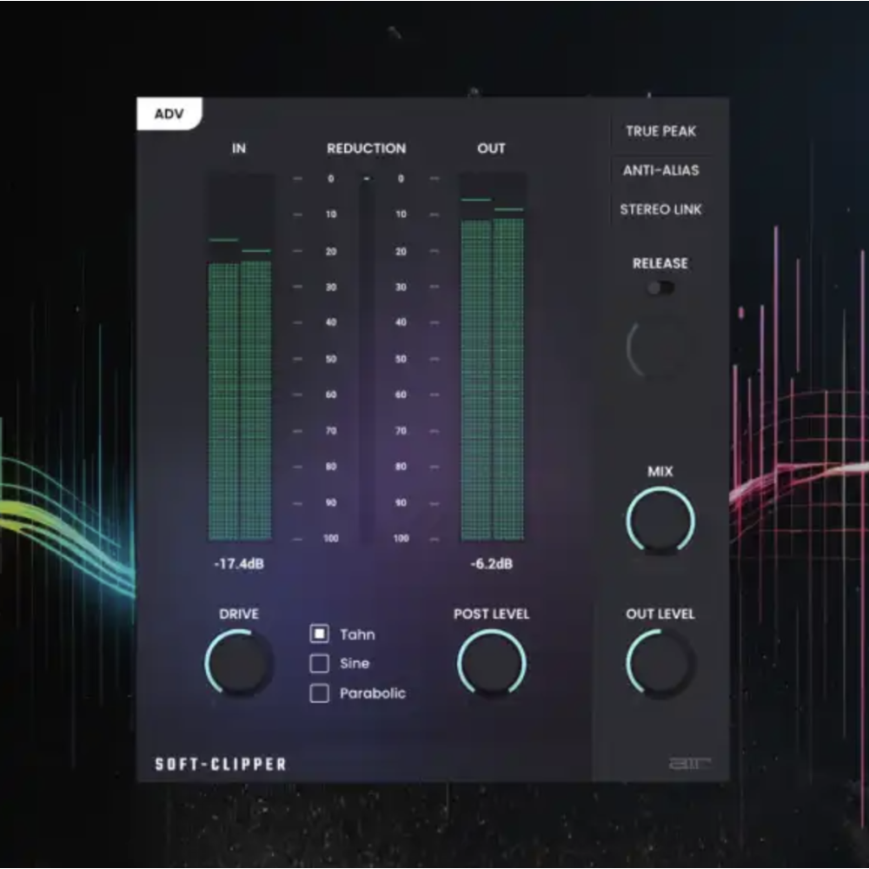Adjust the DRIVE knob
The width and height of the screenshot is (869, 869).
point(240,664)
